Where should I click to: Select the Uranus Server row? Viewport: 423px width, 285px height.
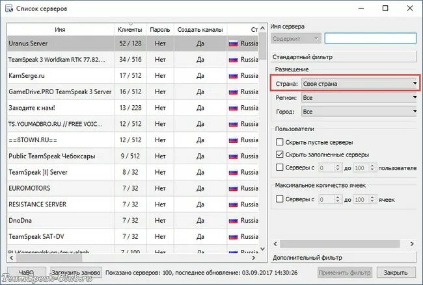[x=133, y=43]
